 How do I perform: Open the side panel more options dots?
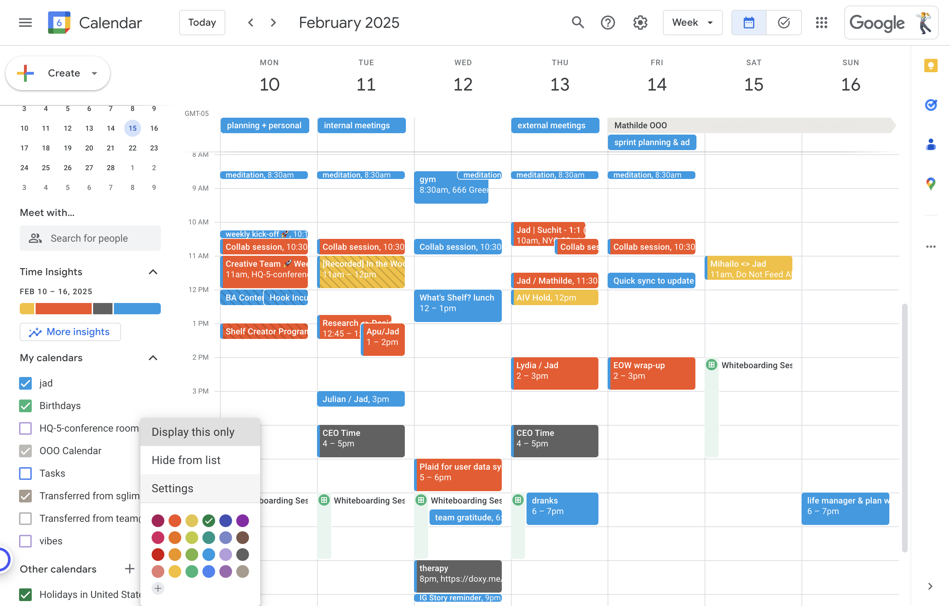click(x=931, y=246)
